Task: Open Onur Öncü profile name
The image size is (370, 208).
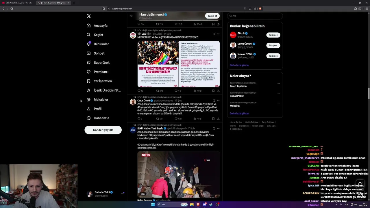Action: pyautogui.click(x=143, y=101)
